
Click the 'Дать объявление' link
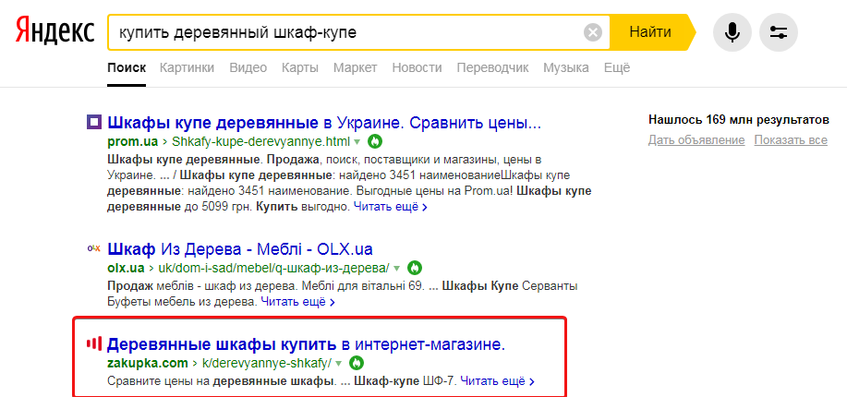[x=696, y=140]
